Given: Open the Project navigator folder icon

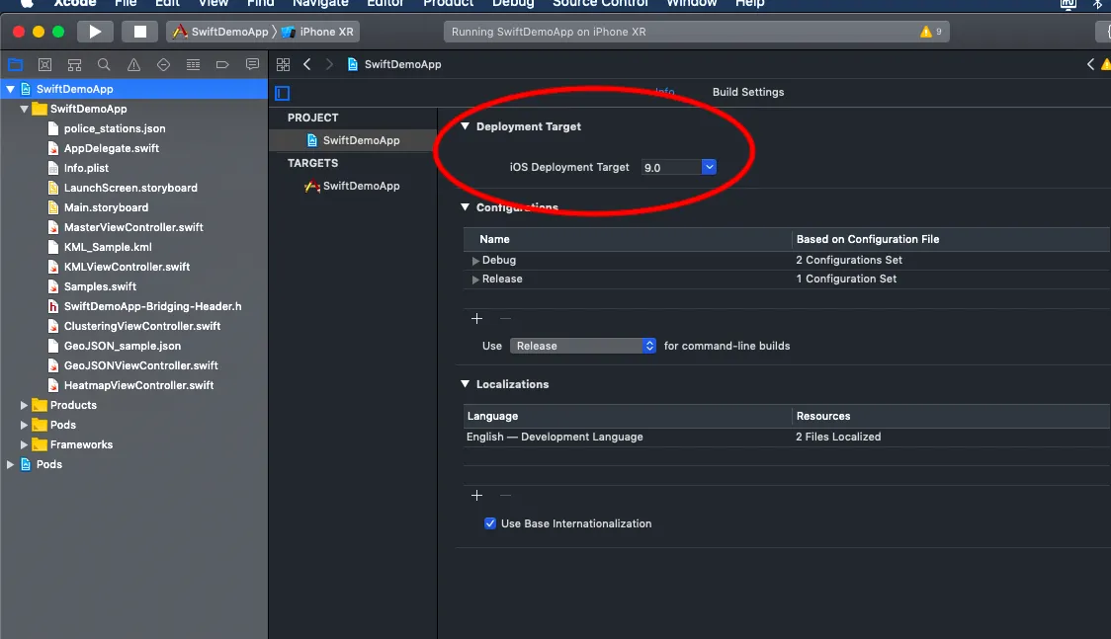Looking at the screenshot, I should (15, 65).
